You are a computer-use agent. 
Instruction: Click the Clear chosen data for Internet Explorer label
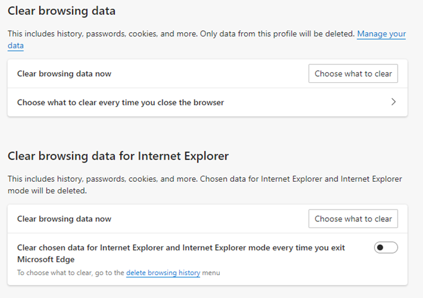click(181, 253)
